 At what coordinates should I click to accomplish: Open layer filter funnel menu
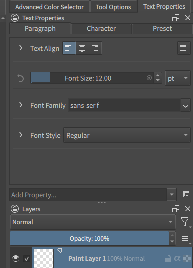(x=185, y=222)
